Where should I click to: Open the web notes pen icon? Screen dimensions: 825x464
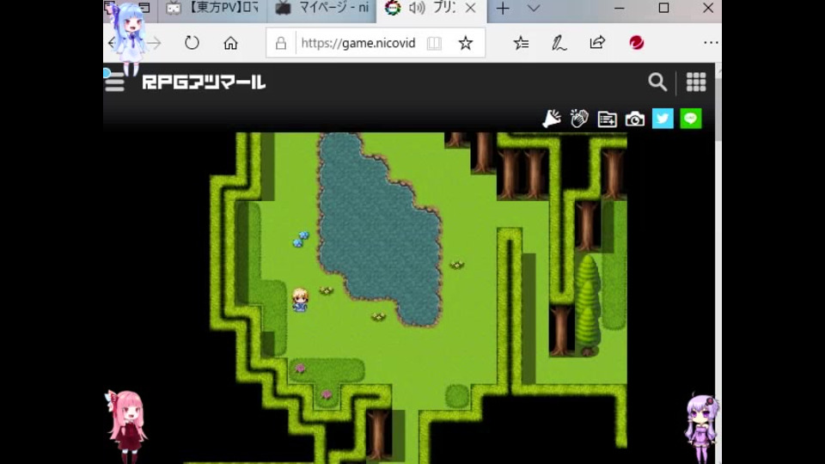tap(559, 43)
